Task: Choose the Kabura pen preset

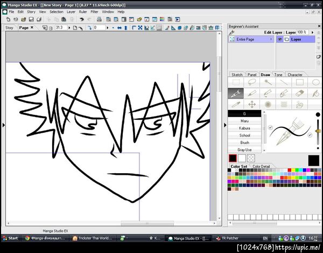Action: 244,128
